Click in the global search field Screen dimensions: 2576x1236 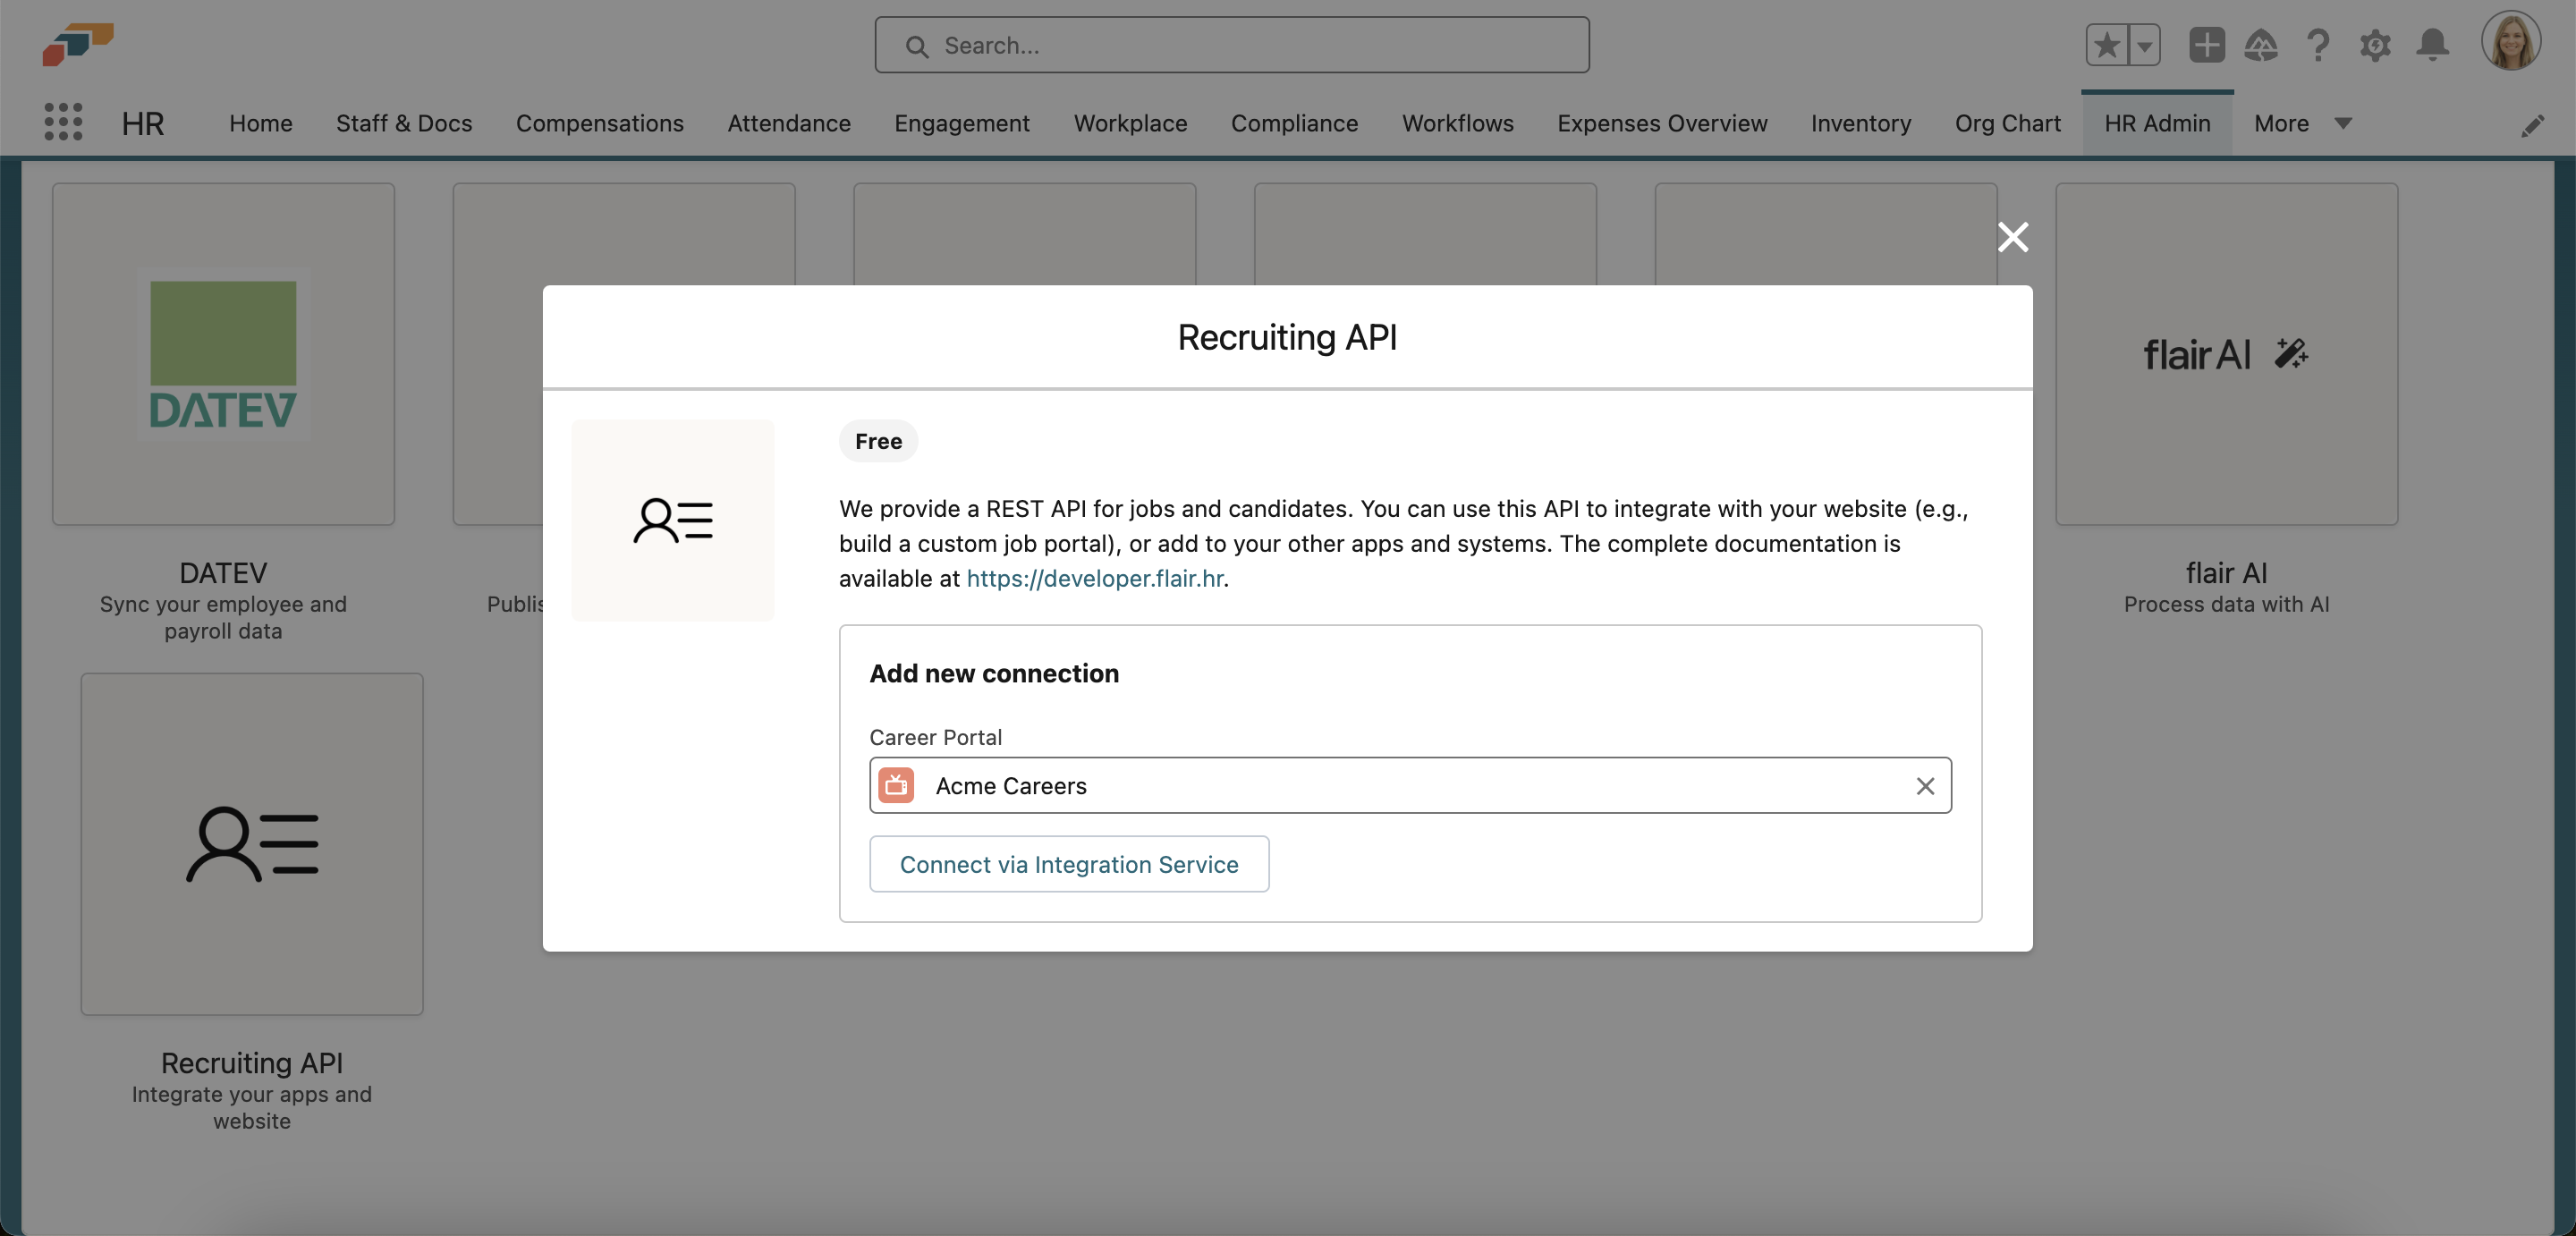point(1232,45)
